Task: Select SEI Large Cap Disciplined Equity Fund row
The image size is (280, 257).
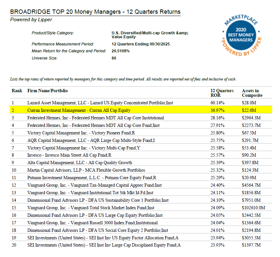Action: tap(141, 245)
